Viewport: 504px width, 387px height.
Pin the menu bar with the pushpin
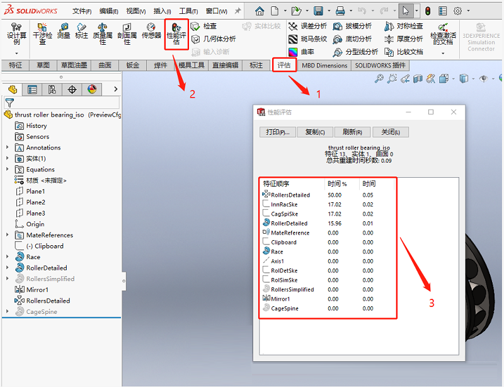point(238,11)
